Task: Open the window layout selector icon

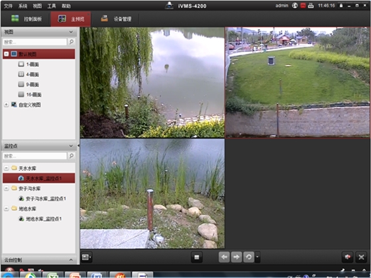Action: [86, 257]
